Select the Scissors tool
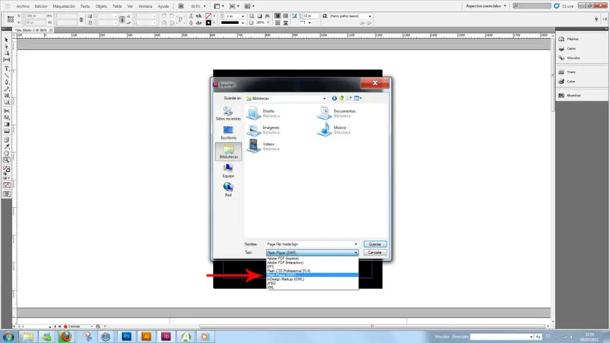 (6, 111)
